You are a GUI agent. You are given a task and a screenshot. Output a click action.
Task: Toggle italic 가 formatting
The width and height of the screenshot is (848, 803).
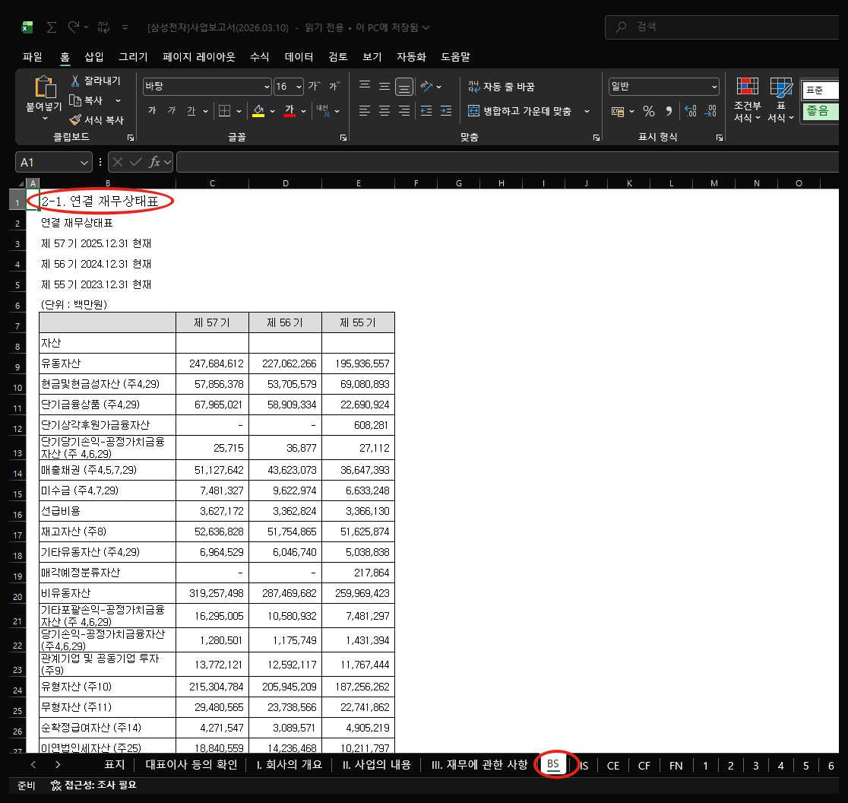coord(172,110)
